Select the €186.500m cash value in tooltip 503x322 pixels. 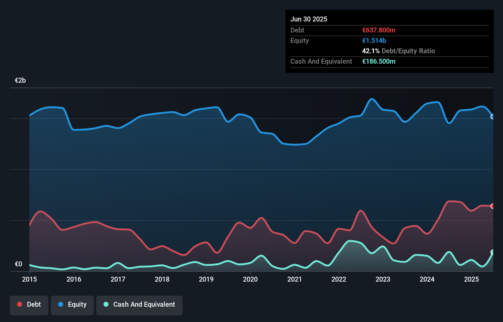[379, 61]
